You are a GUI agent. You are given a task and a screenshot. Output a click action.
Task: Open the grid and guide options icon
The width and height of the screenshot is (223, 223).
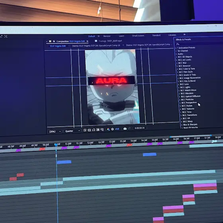tap(102, 129)
